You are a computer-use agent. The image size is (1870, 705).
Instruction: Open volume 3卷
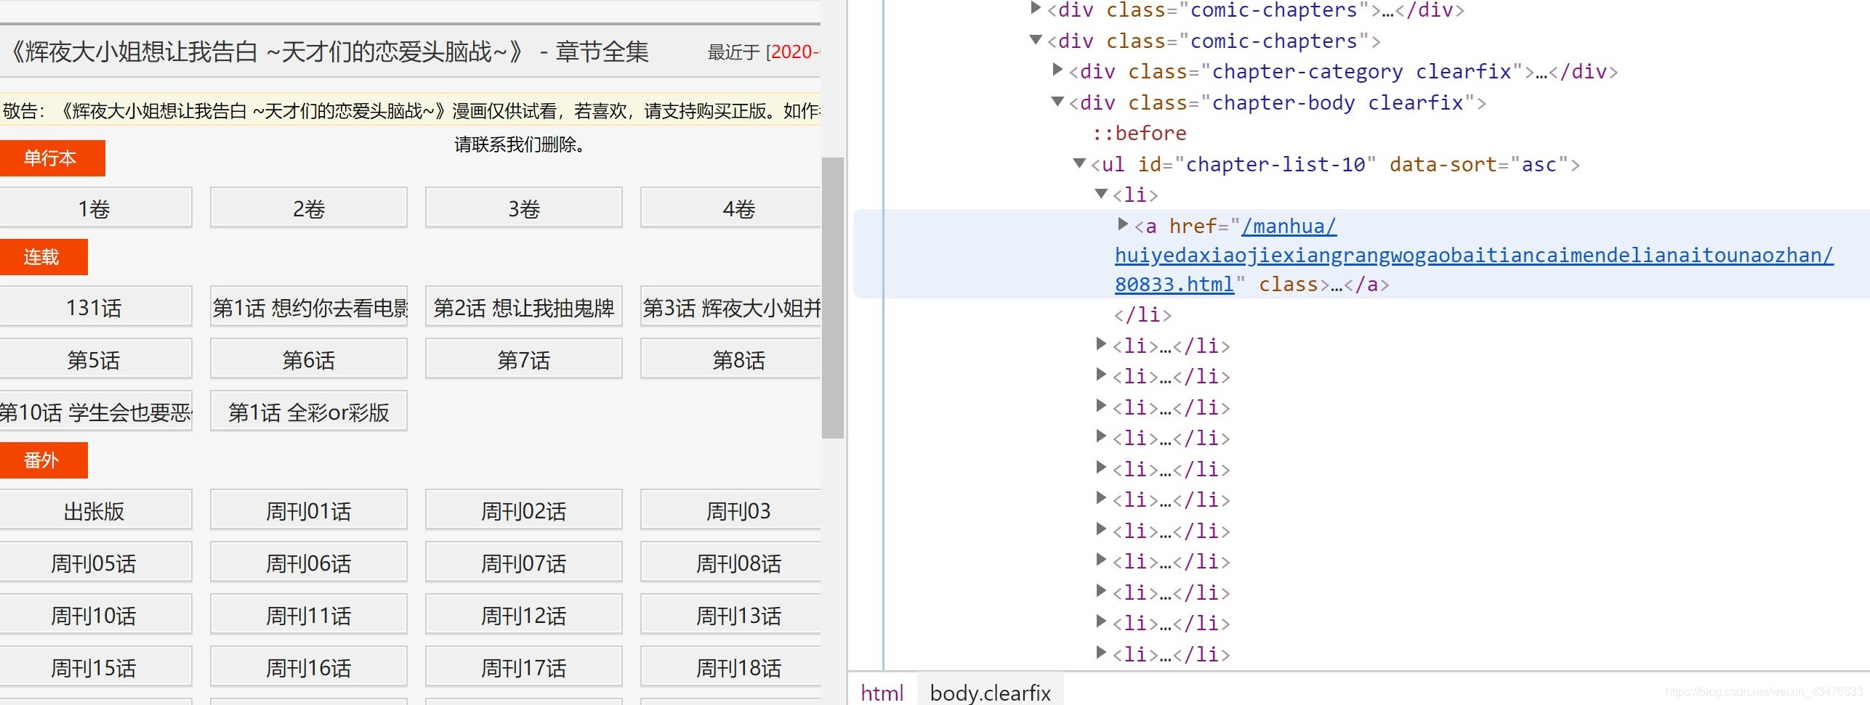click(524, 208)
